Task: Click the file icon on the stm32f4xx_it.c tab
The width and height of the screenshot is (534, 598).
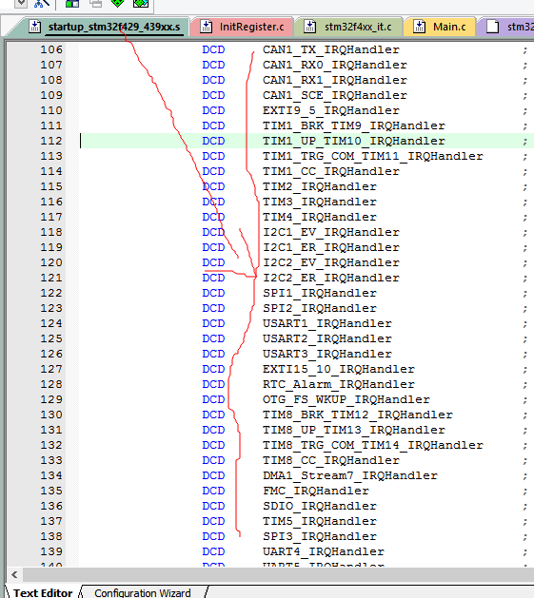Action: (309, 27)
